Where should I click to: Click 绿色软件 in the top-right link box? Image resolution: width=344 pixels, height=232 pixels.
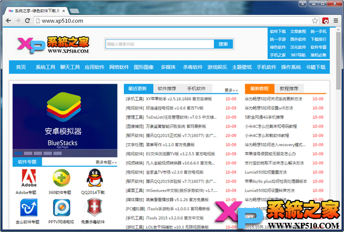pyautogui.click(x=278, y=47)
